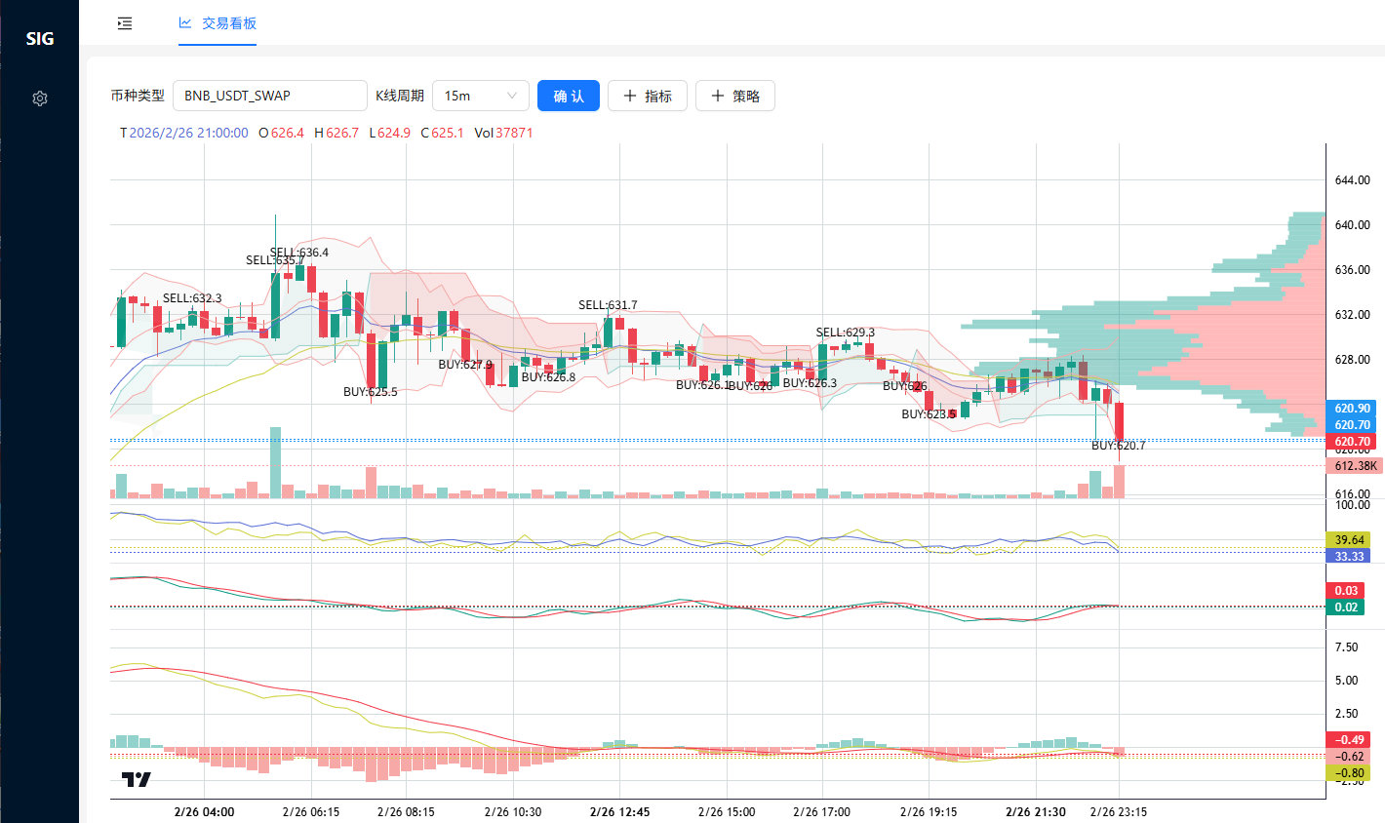Click the green 0.02 indicator value tag
1385x823 pixels.
point(1346,607)
